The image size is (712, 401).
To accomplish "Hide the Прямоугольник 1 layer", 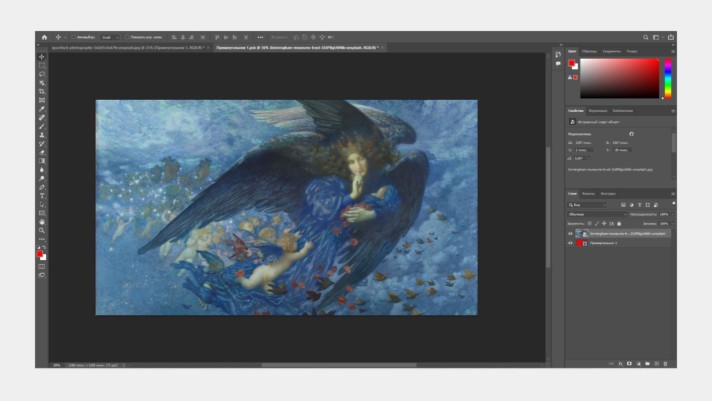I will [570, 243].
